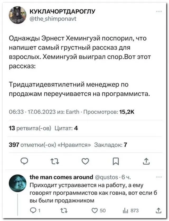This screenshot has height=221, width=169.
Task: Share the qustos reply
Action: pyautogui.click(x=158, y=210)
